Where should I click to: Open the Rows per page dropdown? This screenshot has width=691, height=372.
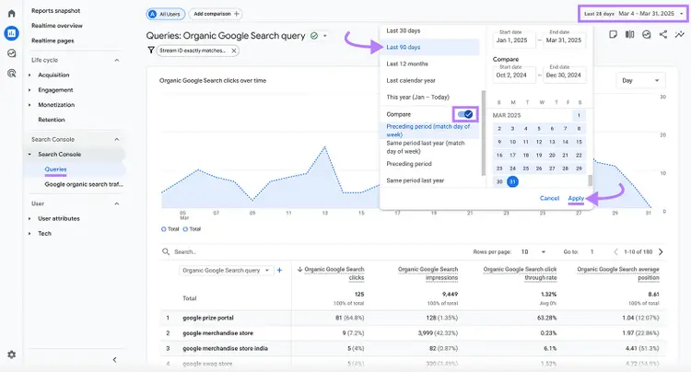pyautogui.click(x=533, y=251)
